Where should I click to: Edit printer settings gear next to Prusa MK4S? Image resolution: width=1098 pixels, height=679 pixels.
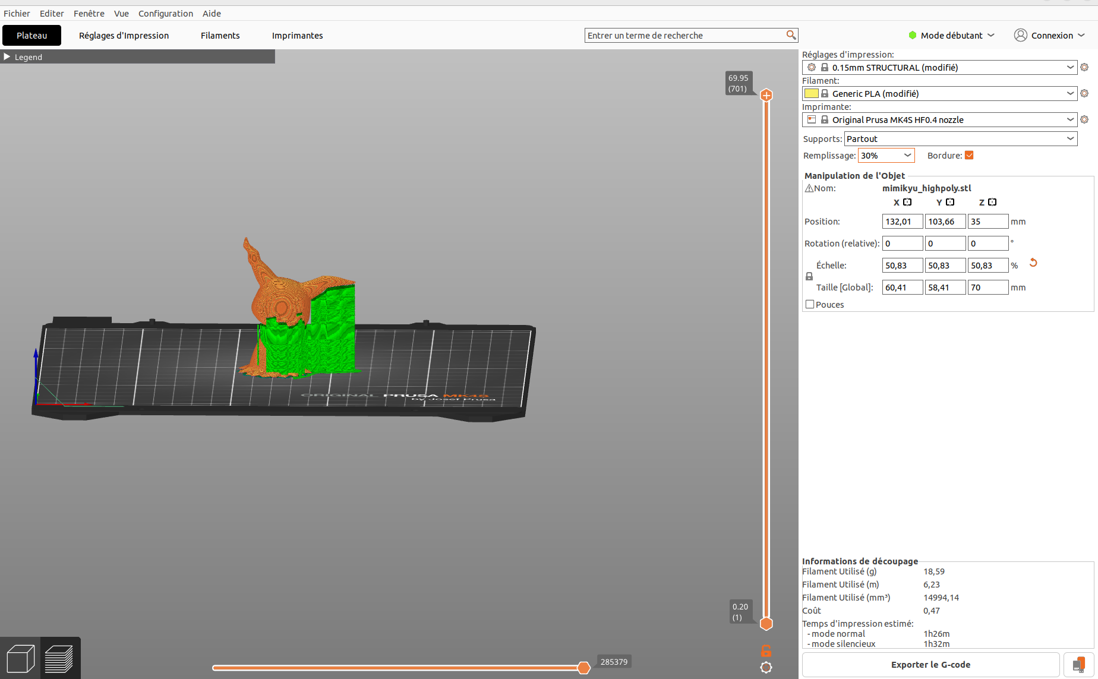[1084, 119]
